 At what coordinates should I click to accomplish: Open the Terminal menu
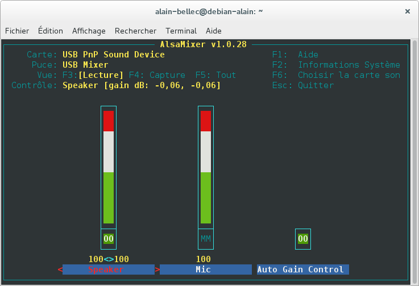[181, 31]
